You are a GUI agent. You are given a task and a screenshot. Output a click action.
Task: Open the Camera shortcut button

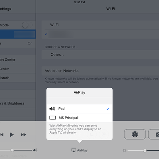pyautogui.click(x=154, y=134)
